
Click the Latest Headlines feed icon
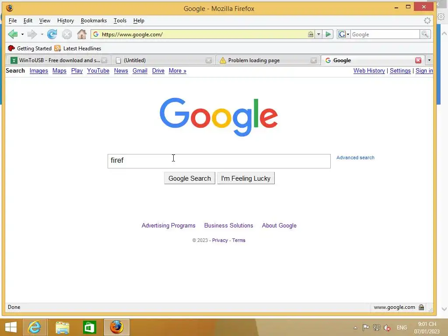pos(58,48)
